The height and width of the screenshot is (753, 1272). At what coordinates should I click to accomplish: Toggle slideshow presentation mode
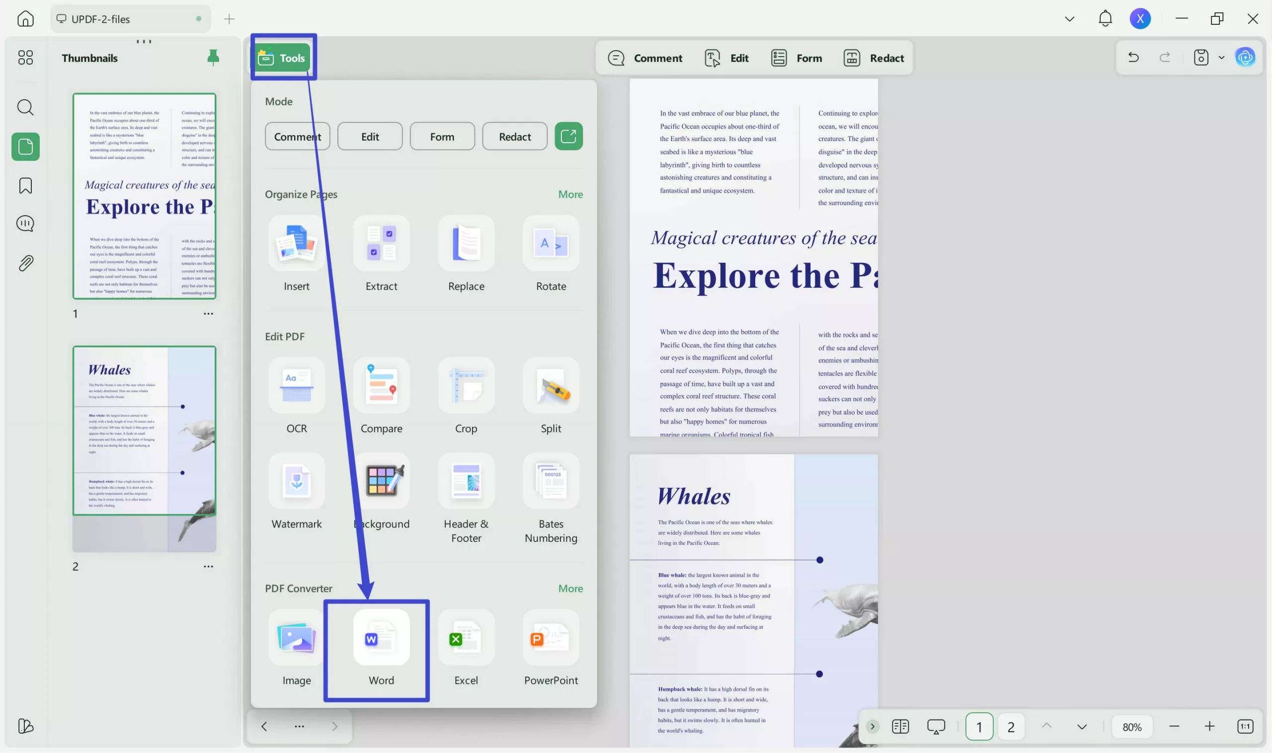point(936,727)
